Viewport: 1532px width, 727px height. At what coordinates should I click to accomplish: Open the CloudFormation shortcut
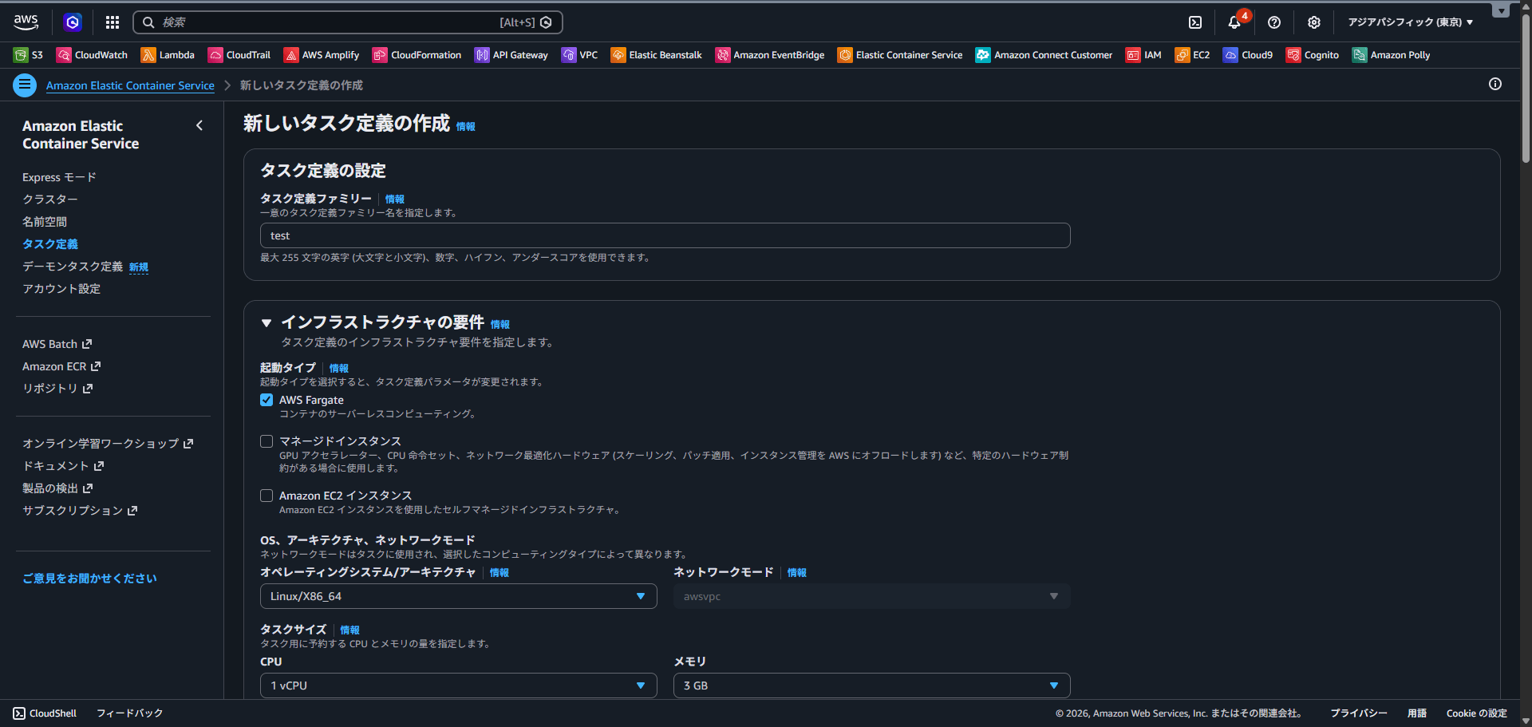coord(417,55)
